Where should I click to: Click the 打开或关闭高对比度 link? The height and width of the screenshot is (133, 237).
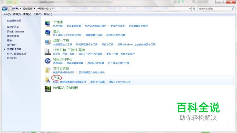[119, 63]
